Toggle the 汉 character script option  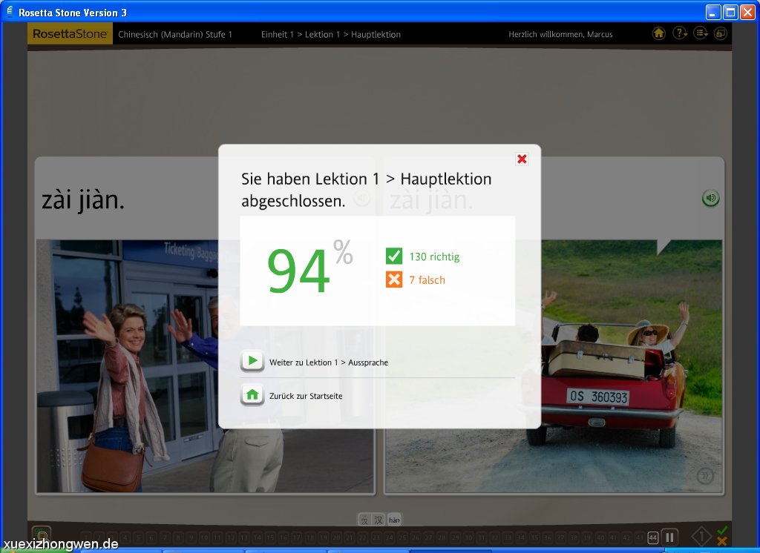point(379,520)
